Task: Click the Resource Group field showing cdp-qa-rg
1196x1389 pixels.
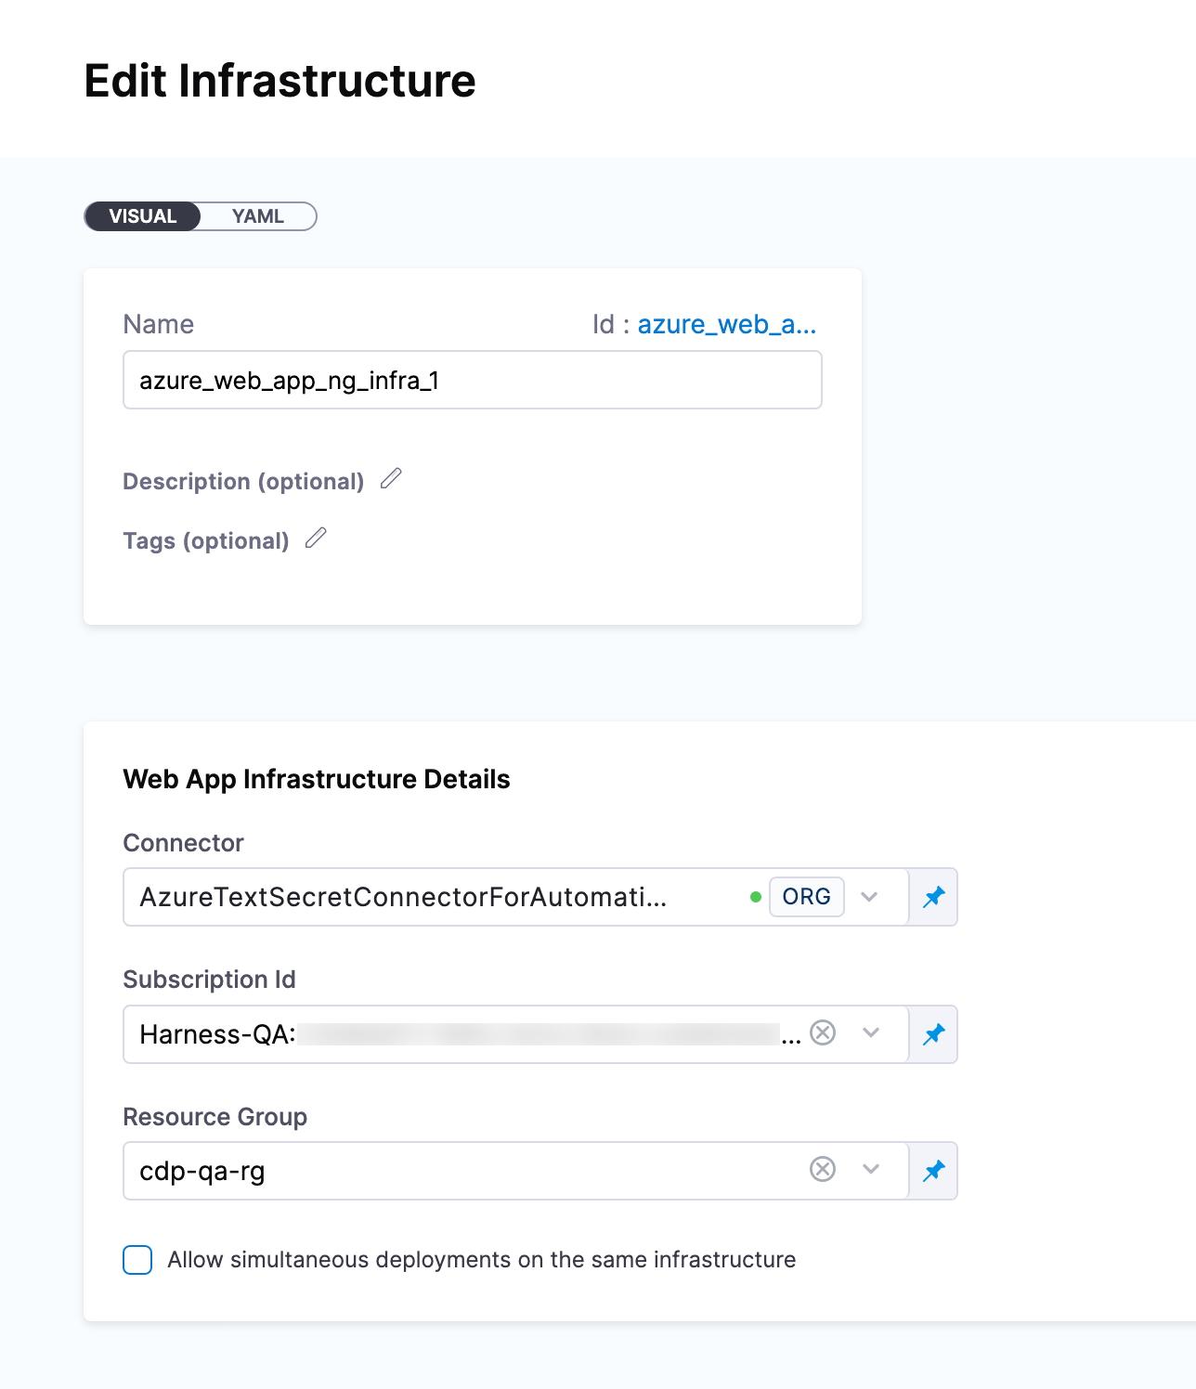Action: coord(464,1171)
